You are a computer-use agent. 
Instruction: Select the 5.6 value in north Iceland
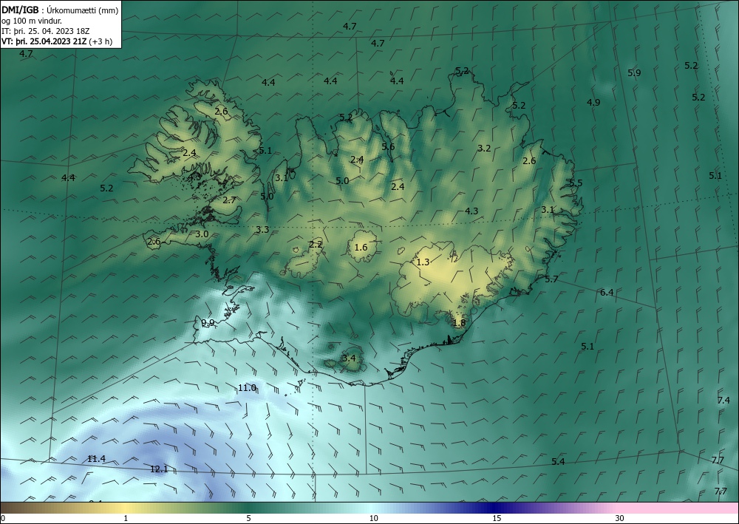[x=388, y=146]
